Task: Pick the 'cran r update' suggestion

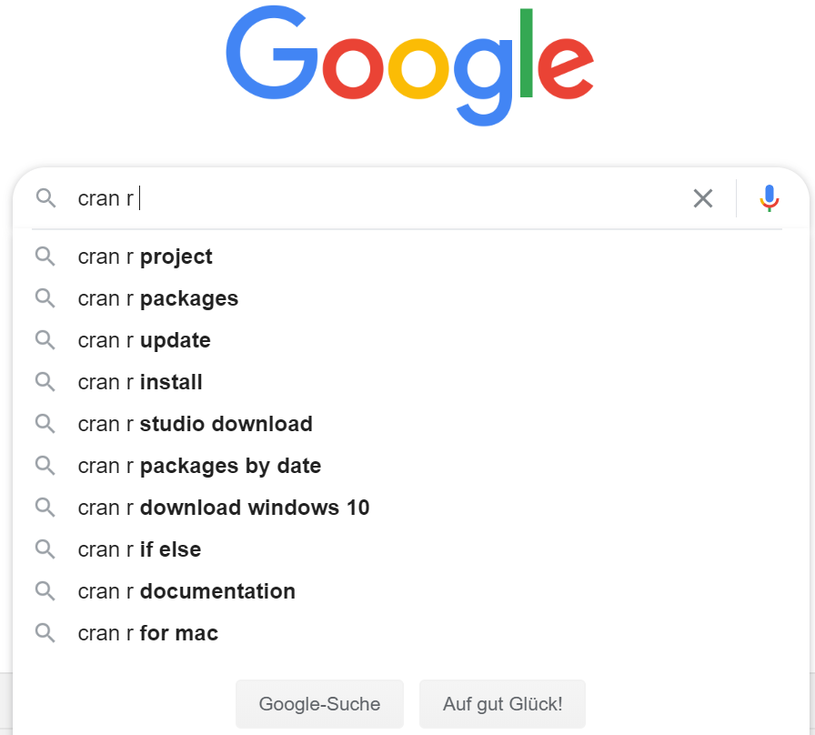Action: [145, 340]
